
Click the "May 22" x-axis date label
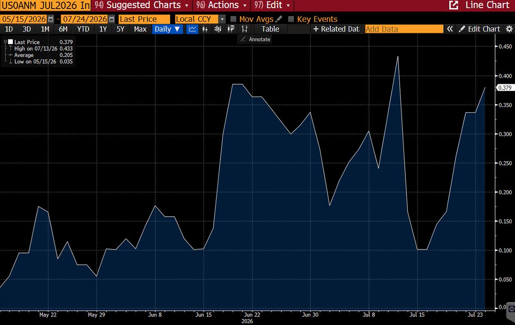point(47,315)
